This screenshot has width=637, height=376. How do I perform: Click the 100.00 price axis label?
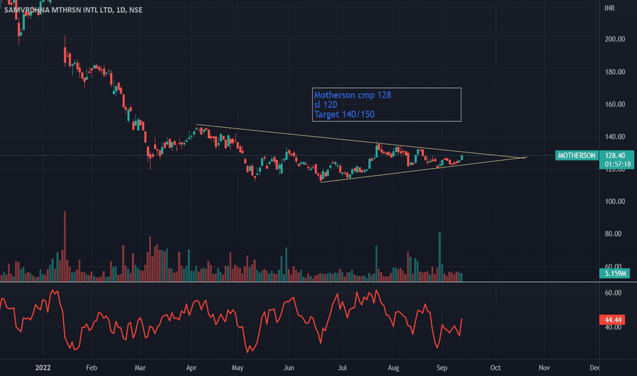click(x=614, y=201)
